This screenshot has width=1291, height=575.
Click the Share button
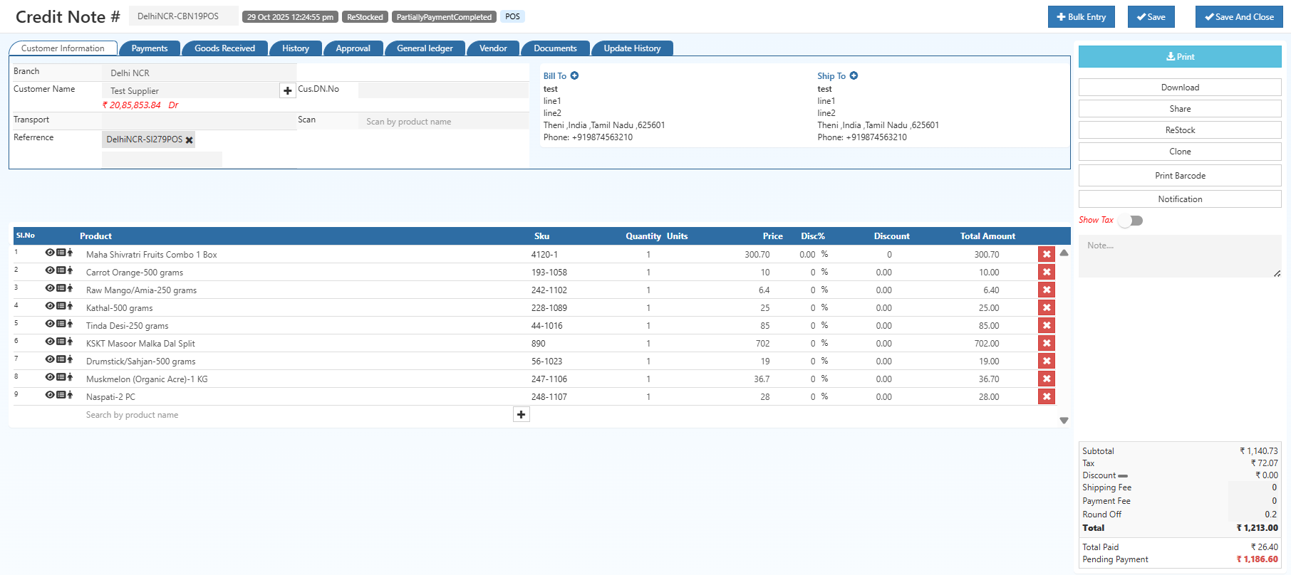(x=1180, y=109)
